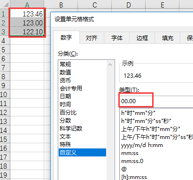Click the select-all corner triangle icon

(x=6, y=5)
